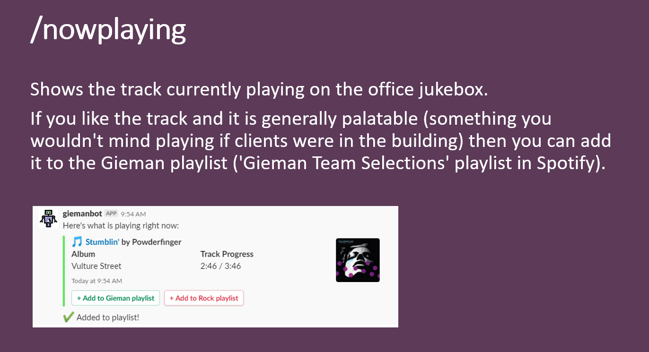Screen dimensions: 649x352
Task: Click the + Add to Rock playlist button
Action: tap(204, 298)
